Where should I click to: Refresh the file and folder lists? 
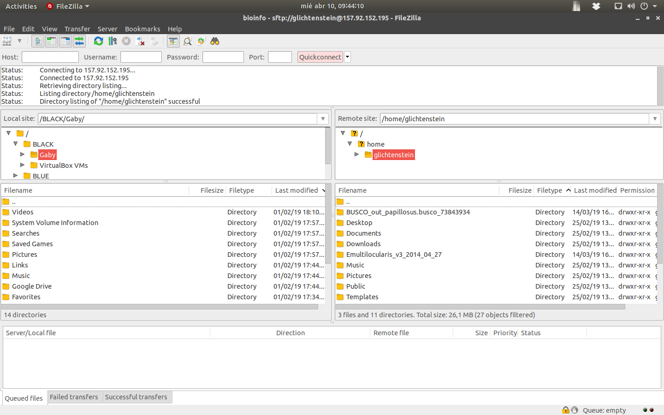[98, 41]
